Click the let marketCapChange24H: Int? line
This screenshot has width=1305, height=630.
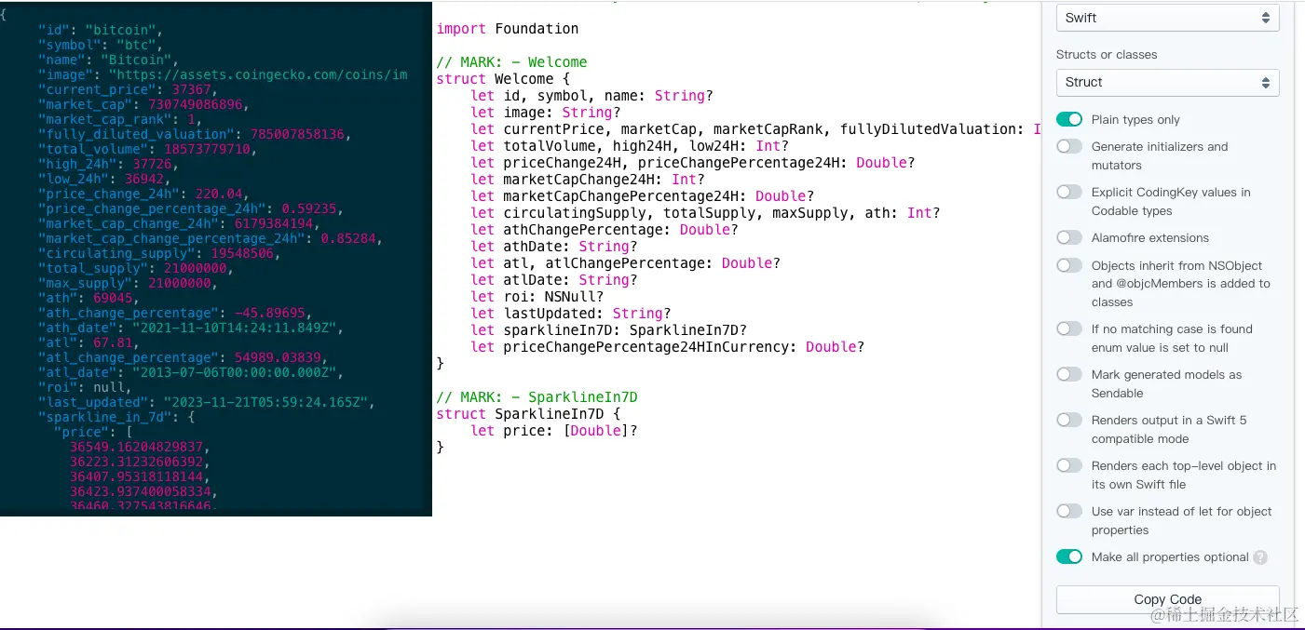click(587, 180)
